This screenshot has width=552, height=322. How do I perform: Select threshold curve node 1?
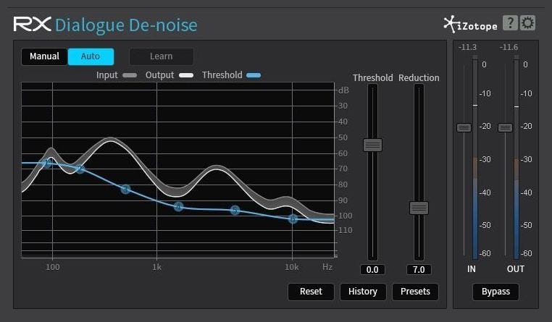46,163
